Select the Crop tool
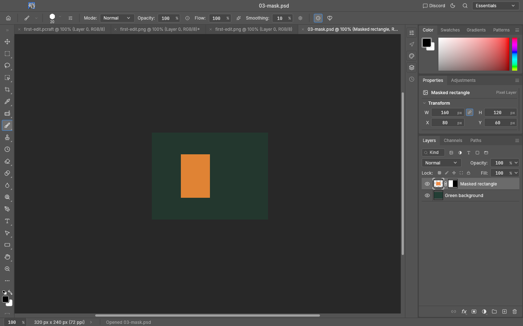Image resolution: width=523 pixels, height=326 pixels. (x=7, y=89)
